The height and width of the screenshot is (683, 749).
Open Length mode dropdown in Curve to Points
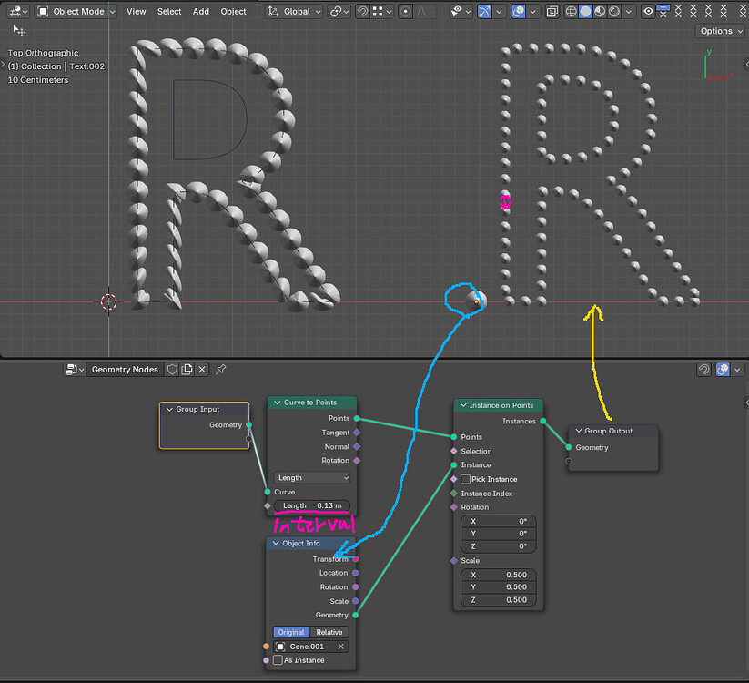tap(312, 477)
